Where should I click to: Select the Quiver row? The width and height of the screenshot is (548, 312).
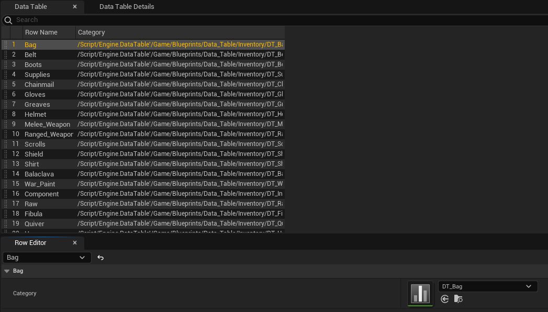tap(143, 224)
